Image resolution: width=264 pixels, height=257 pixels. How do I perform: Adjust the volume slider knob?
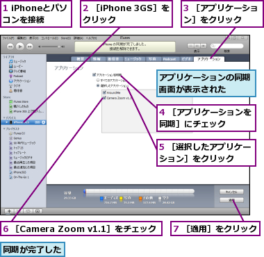pyautogui.click(x=58, y=47)
